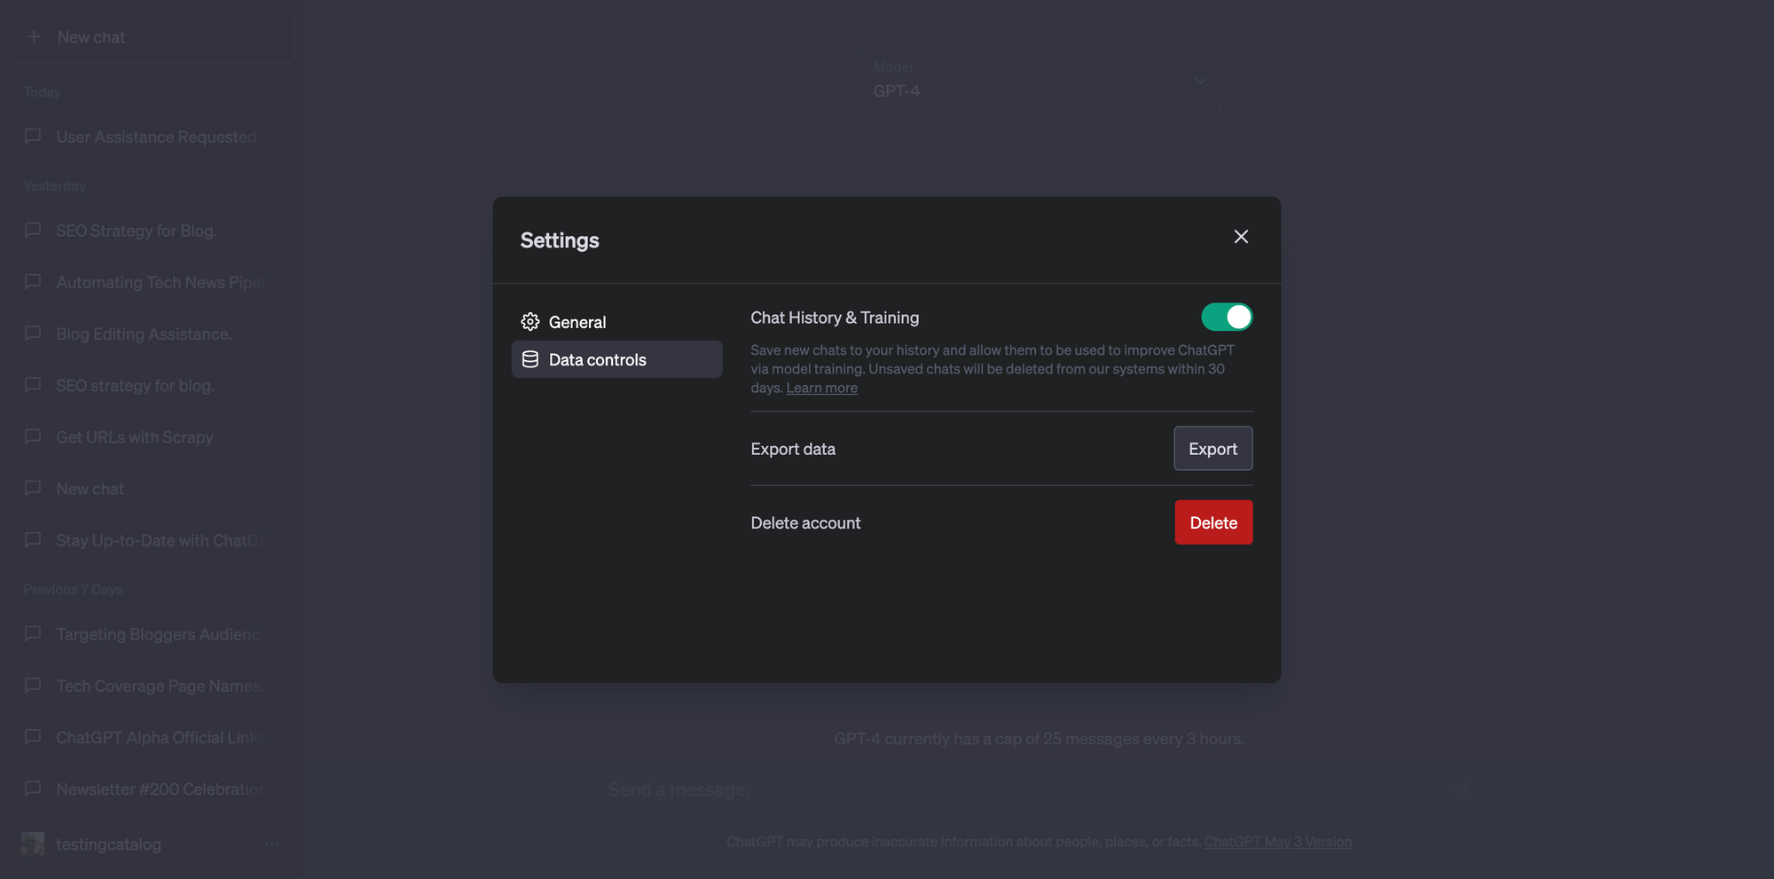This screenshot has height=879, width=1774.
Task: Open the GPT-4 model dropdown
Action: [x=1039, y=81]
